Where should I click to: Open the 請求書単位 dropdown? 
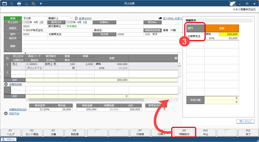(x=64, y=26)
